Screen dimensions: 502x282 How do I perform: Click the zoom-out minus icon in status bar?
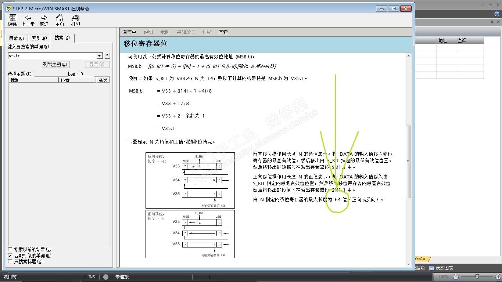click(x=456, y=277)
